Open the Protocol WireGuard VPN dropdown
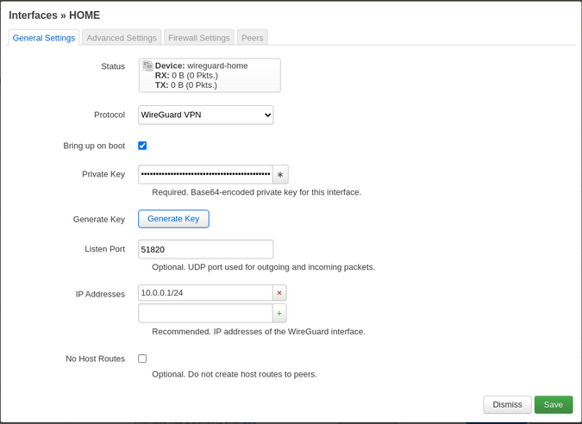This screenshot has height=424, width=582. click(206, 115)
